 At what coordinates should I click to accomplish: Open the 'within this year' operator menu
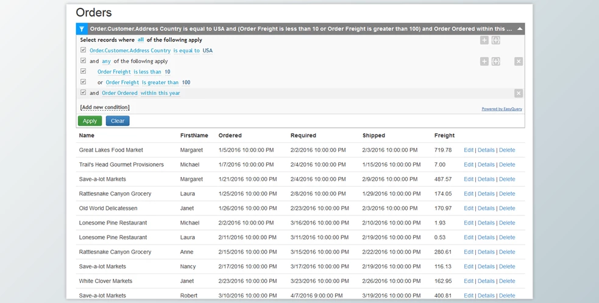tap(160, 93)
